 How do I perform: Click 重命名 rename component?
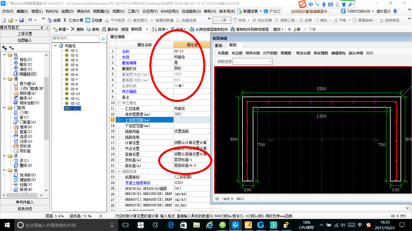click(110, 29)
